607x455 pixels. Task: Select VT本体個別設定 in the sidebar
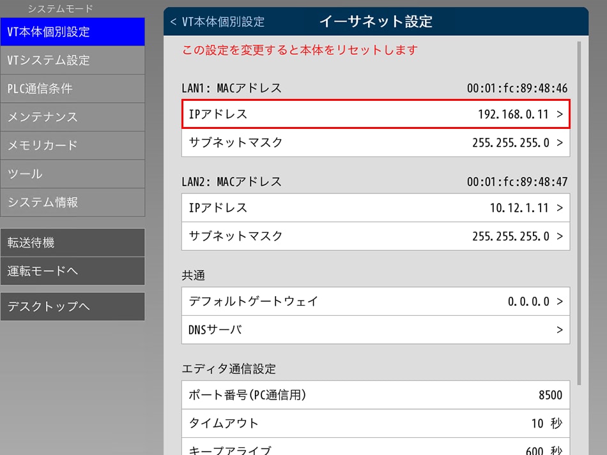[x=72, y=32]
